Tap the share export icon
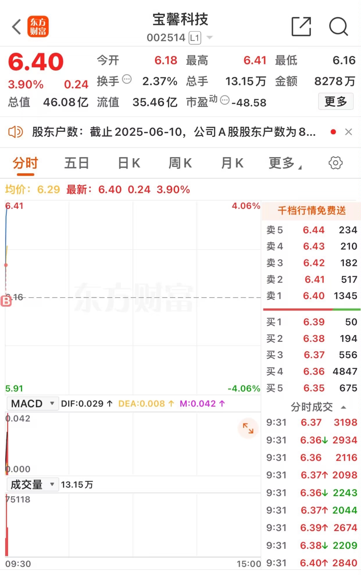Image resolution: width=361 pixels, height=575 pixels. (x=301, y=26)
